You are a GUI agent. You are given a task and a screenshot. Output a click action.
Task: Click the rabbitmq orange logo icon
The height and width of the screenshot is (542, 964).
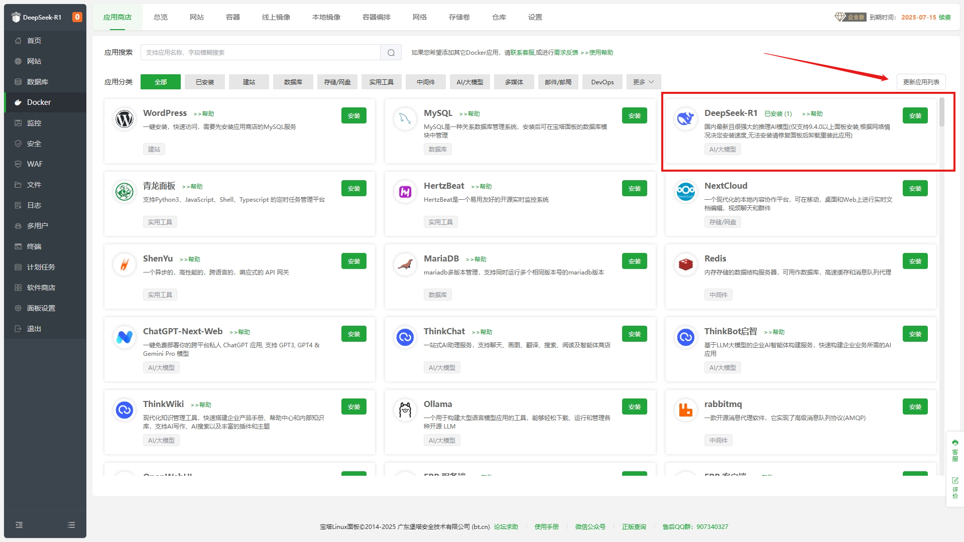point(686,410)
